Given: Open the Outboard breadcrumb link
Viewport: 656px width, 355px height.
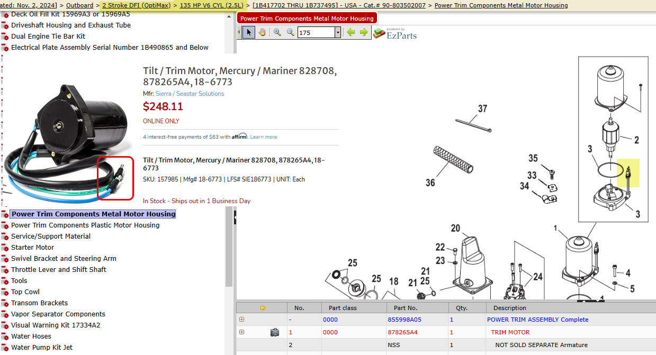Looking at the screenshot, I should (x=79, y=5).
